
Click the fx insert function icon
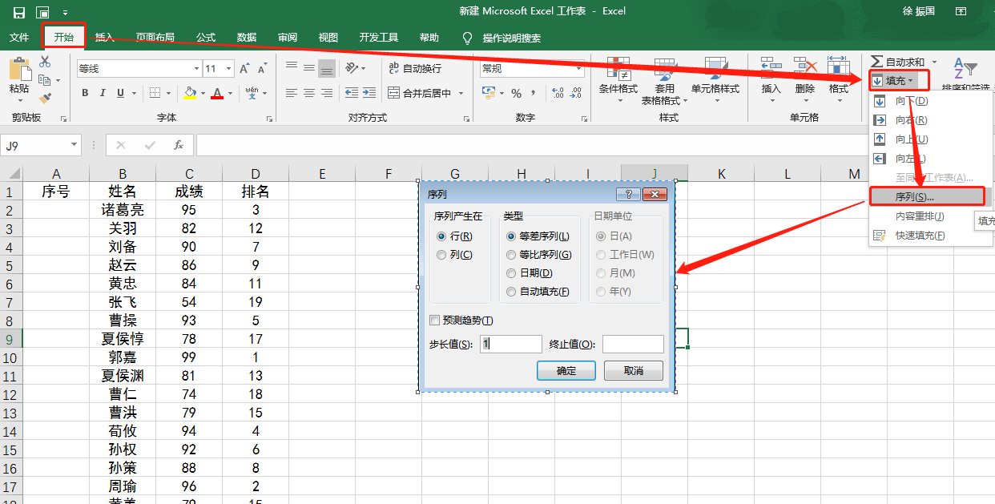(179, 145)
